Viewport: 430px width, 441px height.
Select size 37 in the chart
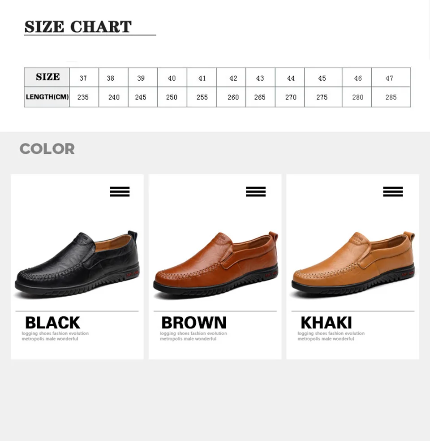tap(83, 78)
